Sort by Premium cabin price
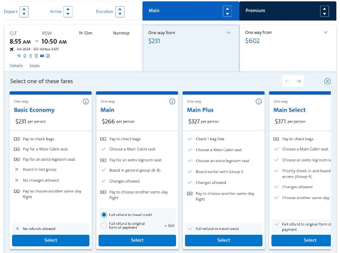Image resolution: width=340 pixels, height=253 pixels. point(324,12)
